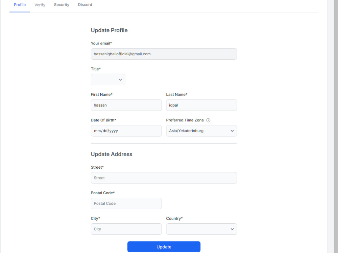Click the Last Name field containing iqbal
Screen dimensions: 338x253
coord(201,105)
